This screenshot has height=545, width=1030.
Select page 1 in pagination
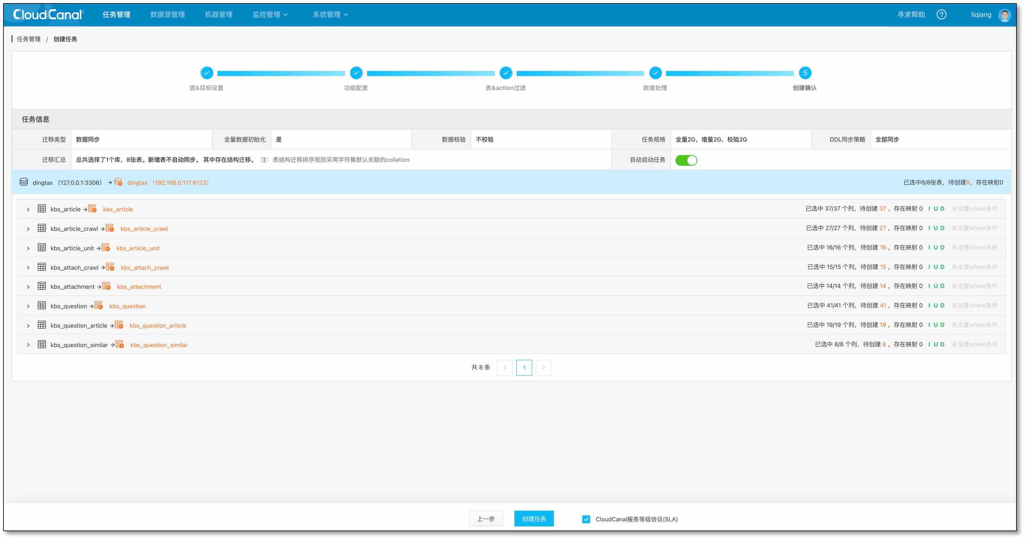click(x=524, y=368)
